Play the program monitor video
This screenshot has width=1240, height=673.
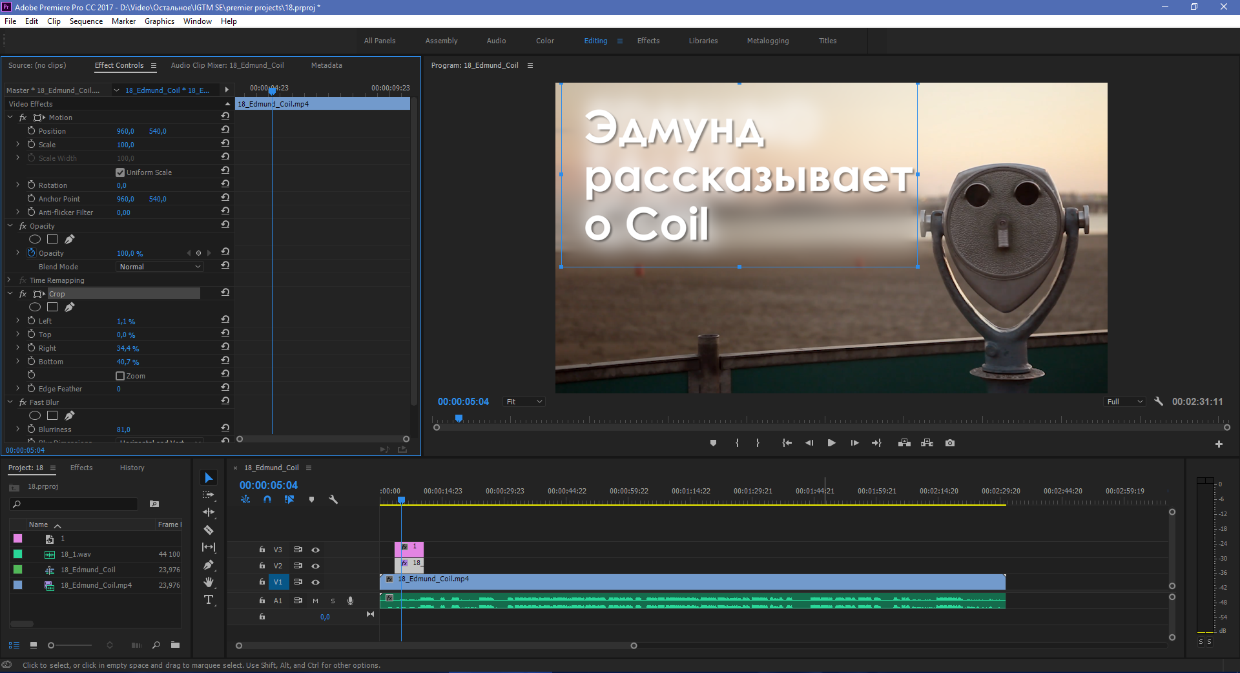(831, 443)
